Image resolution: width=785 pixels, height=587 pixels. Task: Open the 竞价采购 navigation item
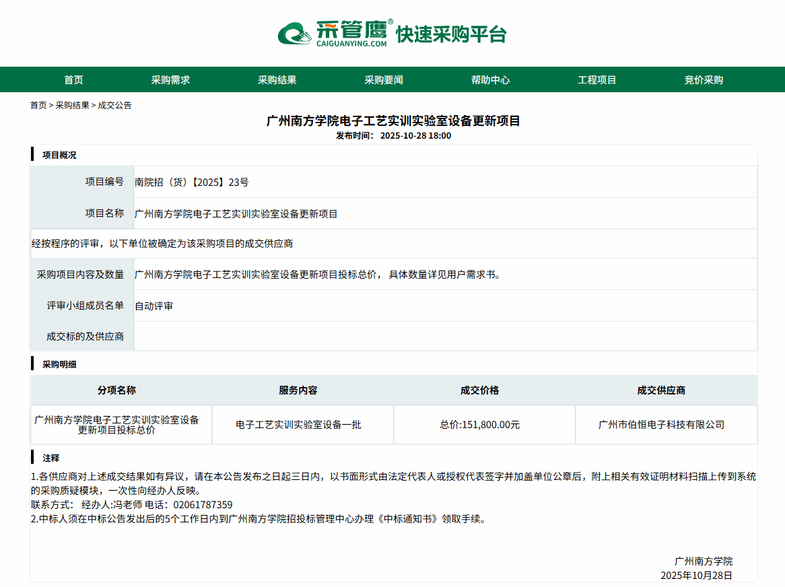click(704, 80)
